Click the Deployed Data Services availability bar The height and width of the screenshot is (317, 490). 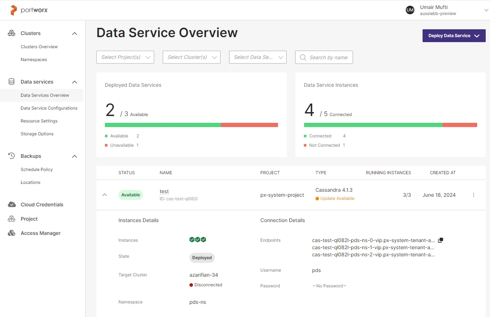point(191,125)
